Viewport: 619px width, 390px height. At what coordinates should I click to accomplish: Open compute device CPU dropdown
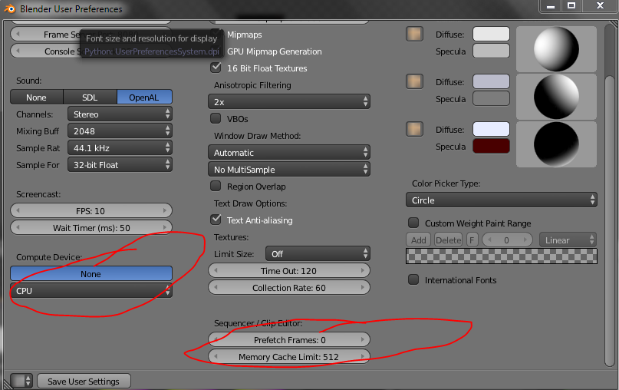91,290
